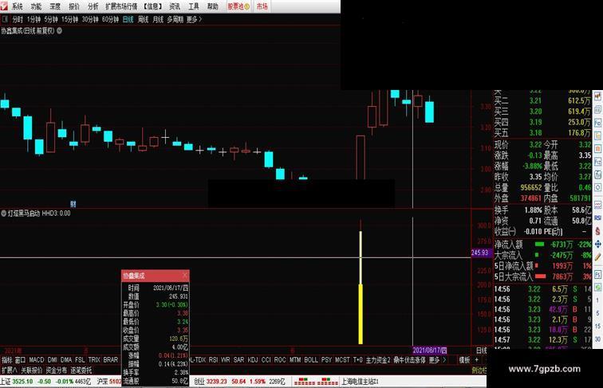The height and width of the screenshot is (388, 603).
Task: Open the 多周期 view
Action: click(x=175, y=19)
